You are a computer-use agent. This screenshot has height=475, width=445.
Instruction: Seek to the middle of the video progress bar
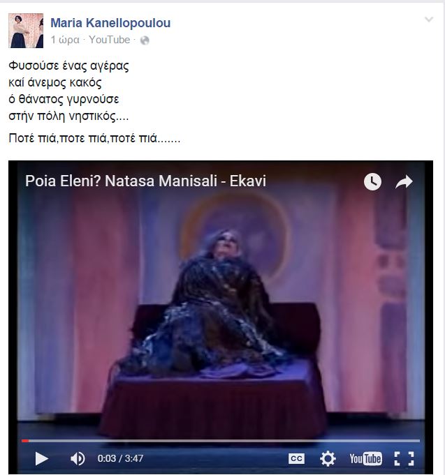pos(221,441)
